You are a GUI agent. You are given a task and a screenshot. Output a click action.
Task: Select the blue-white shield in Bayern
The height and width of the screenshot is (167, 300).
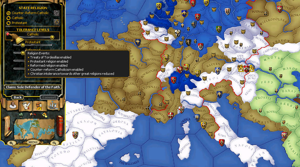(218, 71)
